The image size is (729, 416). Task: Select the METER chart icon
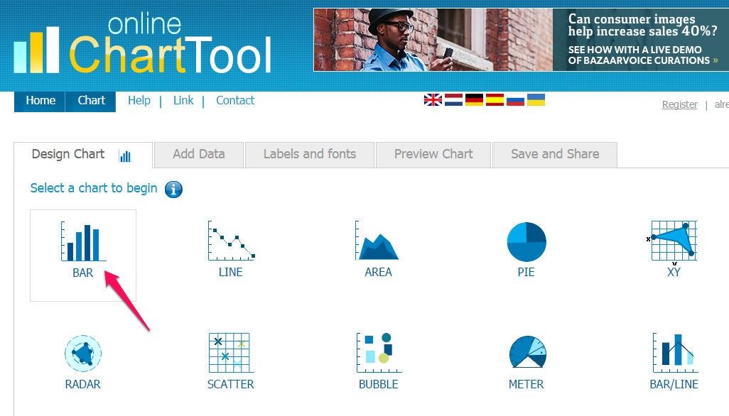pos(527,352)
